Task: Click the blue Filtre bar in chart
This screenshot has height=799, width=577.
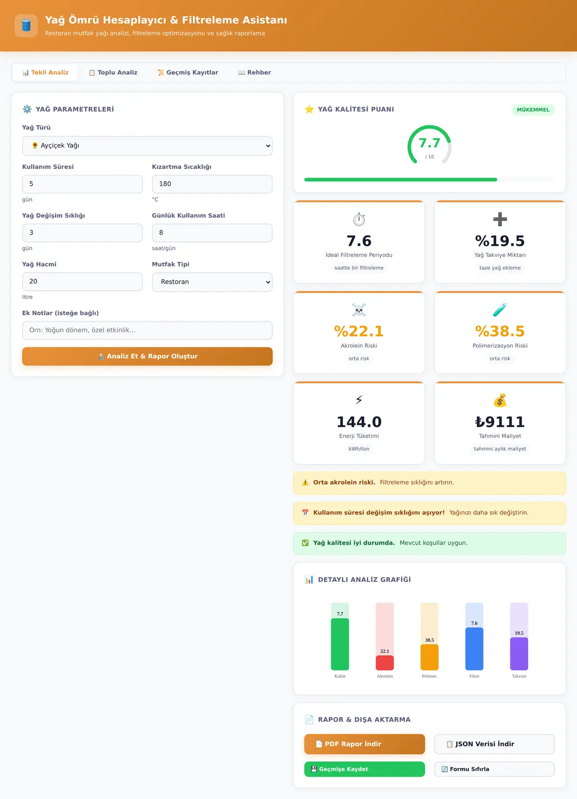Action: pos(474,649)
